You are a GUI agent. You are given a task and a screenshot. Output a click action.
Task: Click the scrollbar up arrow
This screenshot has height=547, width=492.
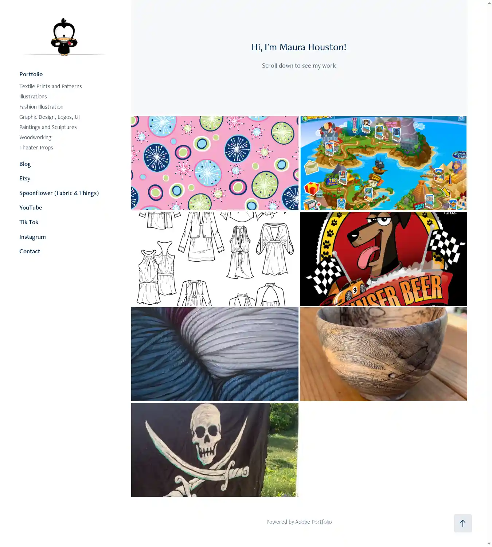[489, 3]
